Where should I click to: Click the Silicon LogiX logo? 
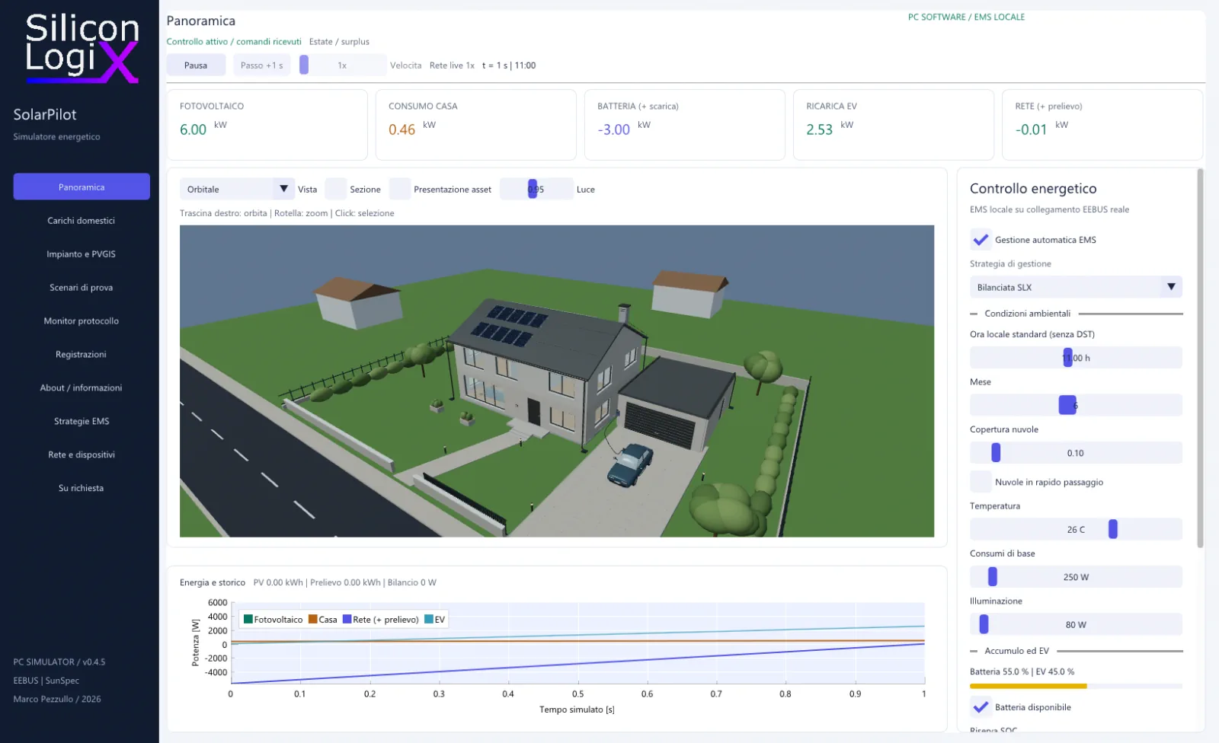(x=82, y=49)
